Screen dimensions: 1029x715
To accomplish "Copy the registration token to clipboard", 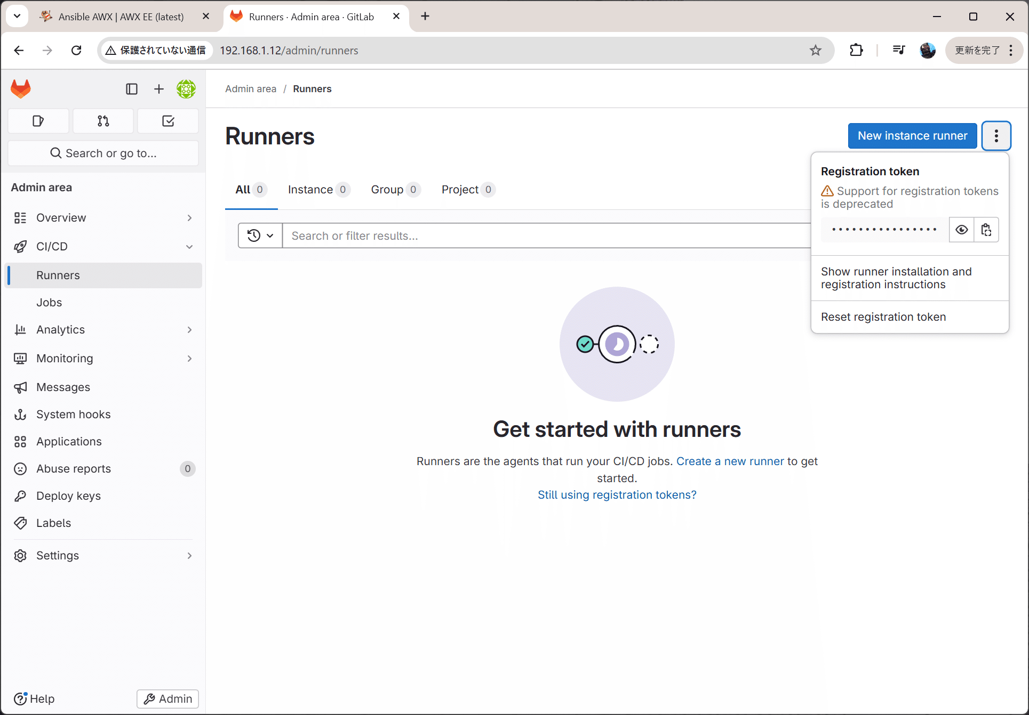I will 986,229.
